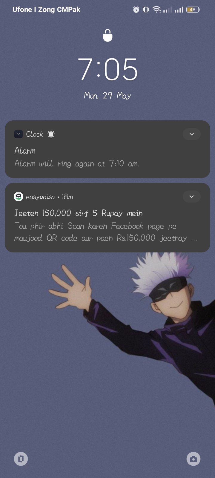Tap the easypaisa QR code message body

106,232
